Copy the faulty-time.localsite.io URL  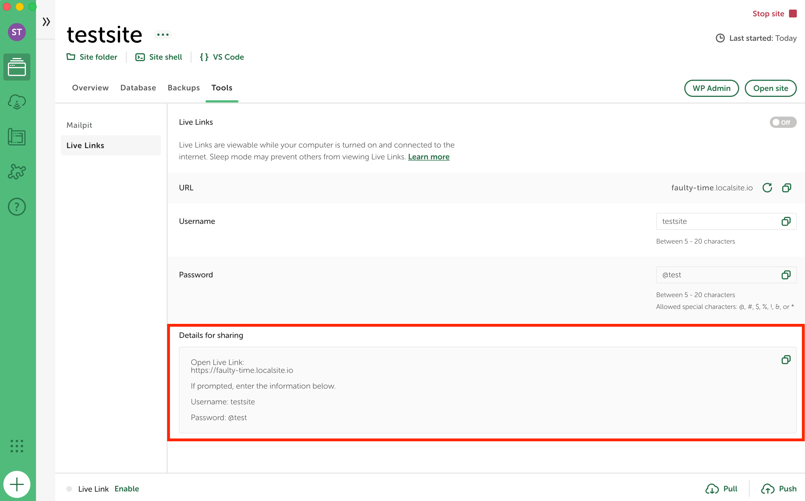[786, 188]
